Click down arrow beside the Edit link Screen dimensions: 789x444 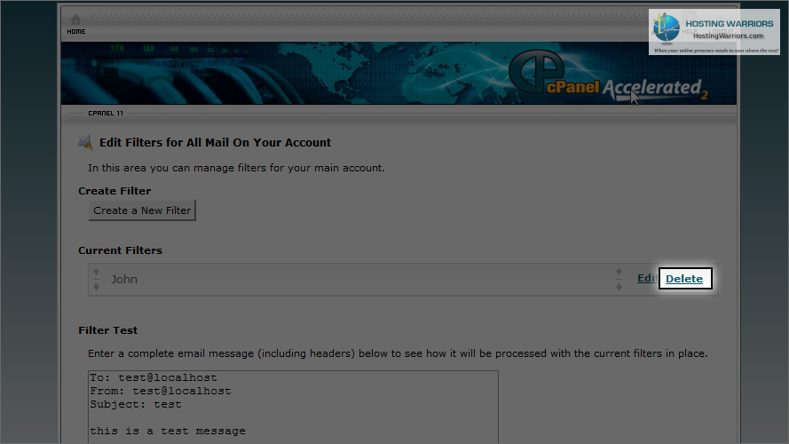pyautogui.click(x=619, y=287)
